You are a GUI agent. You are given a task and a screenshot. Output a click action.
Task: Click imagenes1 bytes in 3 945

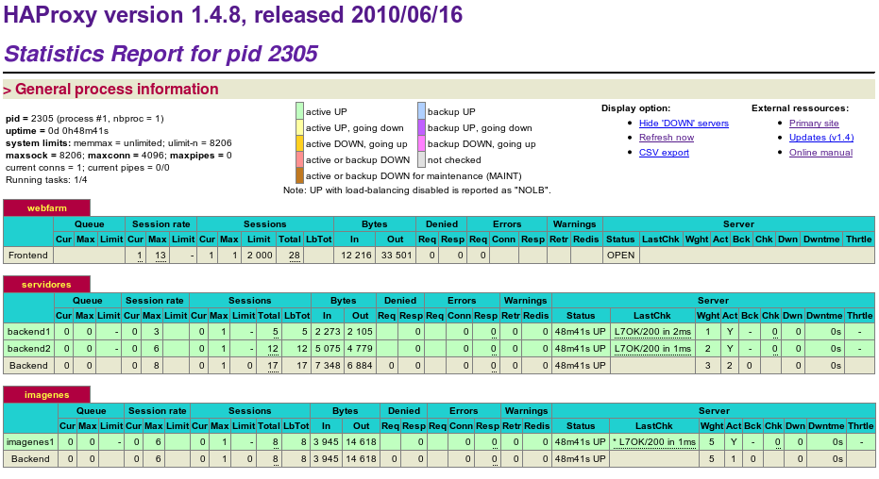pos(327,442)
